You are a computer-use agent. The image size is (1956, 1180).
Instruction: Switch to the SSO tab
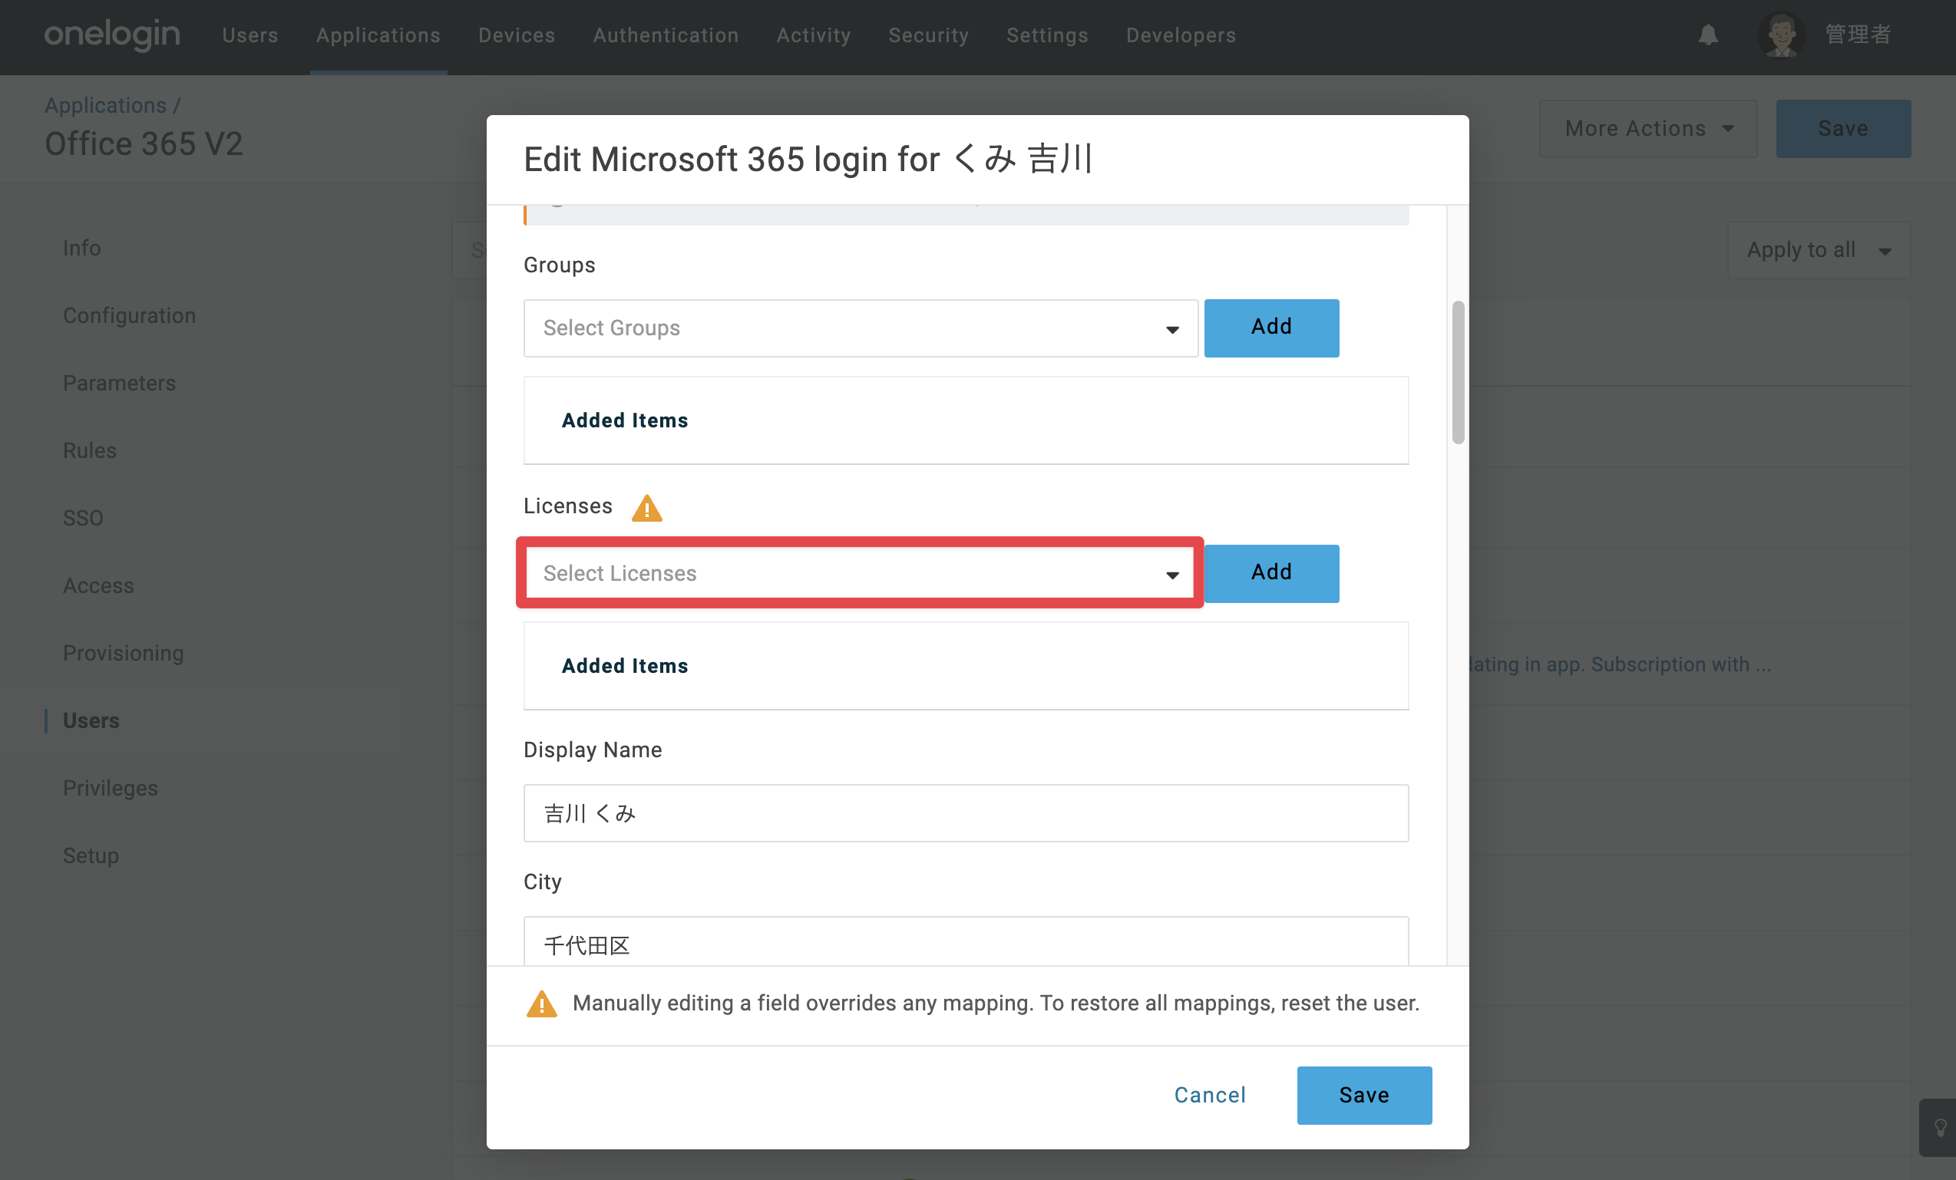(x=84, y=518)
